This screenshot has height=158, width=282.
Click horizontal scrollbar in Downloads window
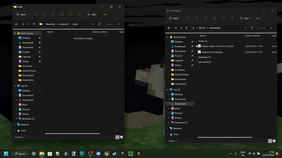tap(225, 137)
